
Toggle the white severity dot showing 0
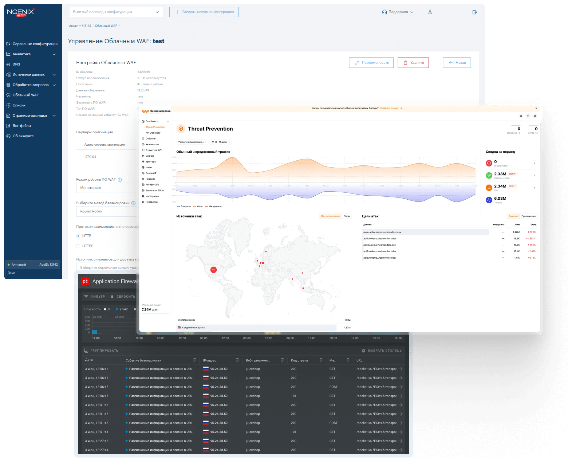pyautogui.click(x=105, y=309)
